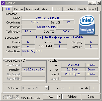Click the Stepping value 6
This screenshot has height=101, width=102.
(91, 42)
